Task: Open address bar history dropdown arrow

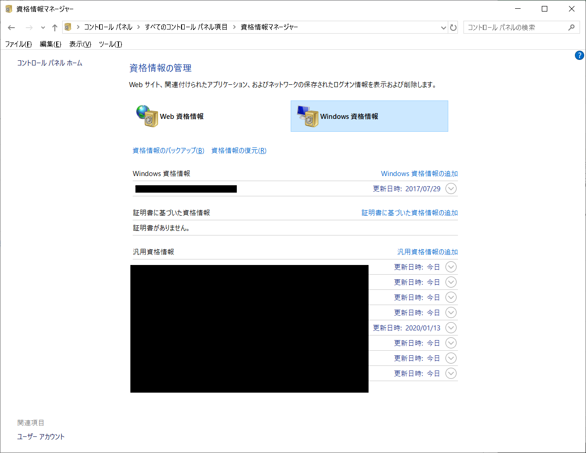Action: tap(443, 28)
